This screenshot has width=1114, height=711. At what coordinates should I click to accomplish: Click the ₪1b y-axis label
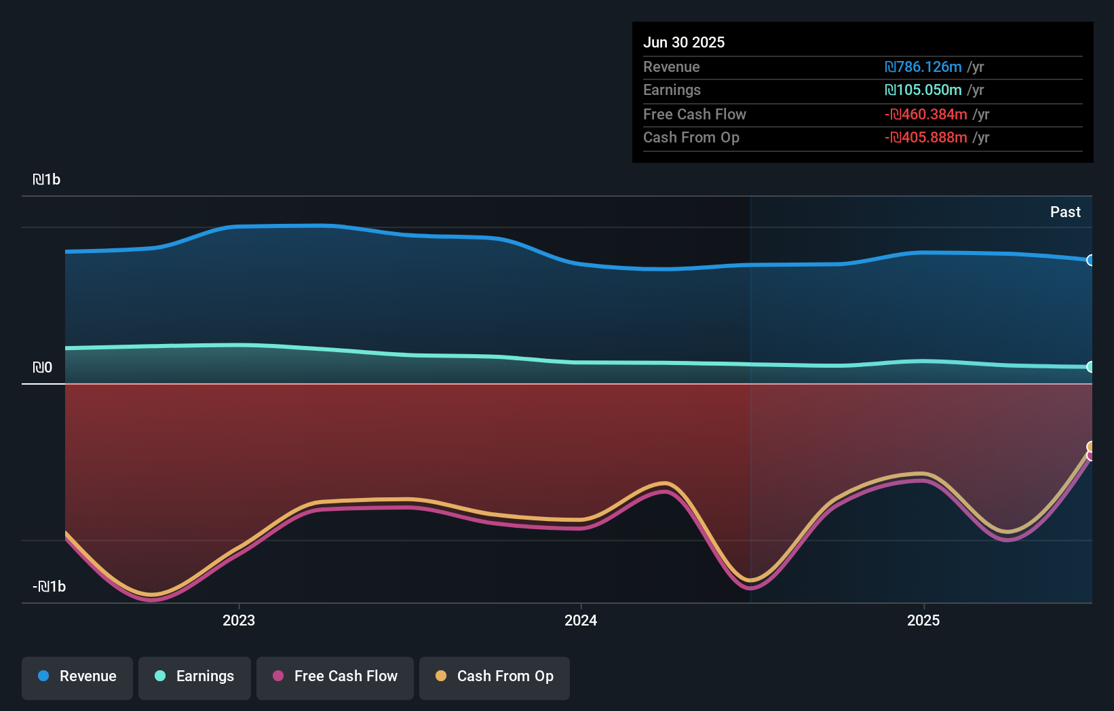click(47, 180)
